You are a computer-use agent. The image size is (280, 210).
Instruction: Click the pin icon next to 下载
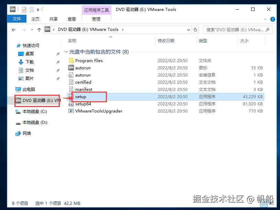(x=58, y=62)
